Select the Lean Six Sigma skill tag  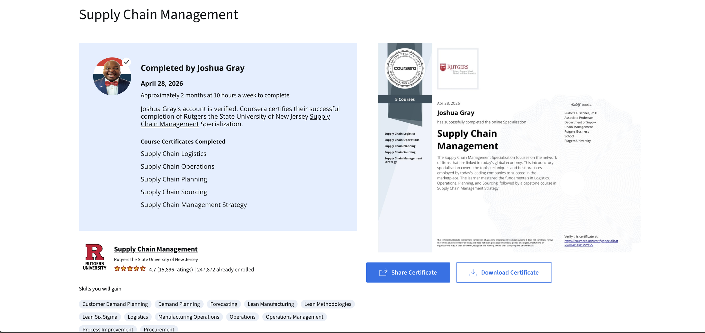pos(100,317)
